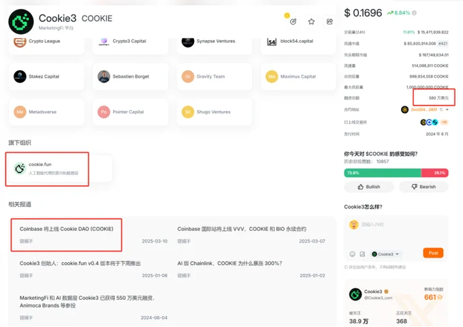Click the info icon next to 8.84%

pos(414,13)
